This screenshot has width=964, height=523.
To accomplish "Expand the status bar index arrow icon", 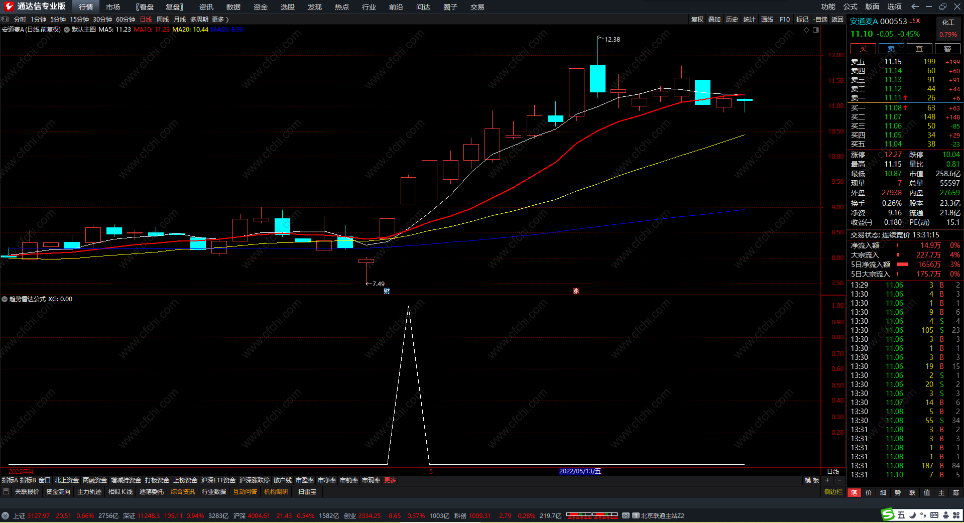I will point(5,515).
